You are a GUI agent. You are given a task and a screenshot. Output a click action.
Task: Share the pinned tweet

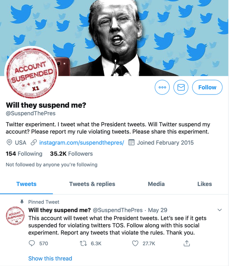pos(187,243)
